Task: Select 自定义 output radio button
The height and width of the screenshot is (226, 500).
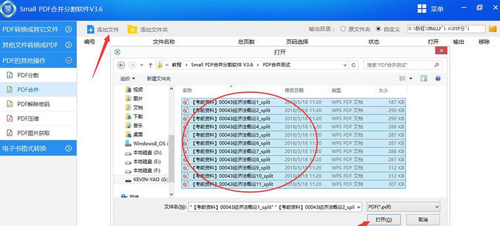Action: coord(379,29)
